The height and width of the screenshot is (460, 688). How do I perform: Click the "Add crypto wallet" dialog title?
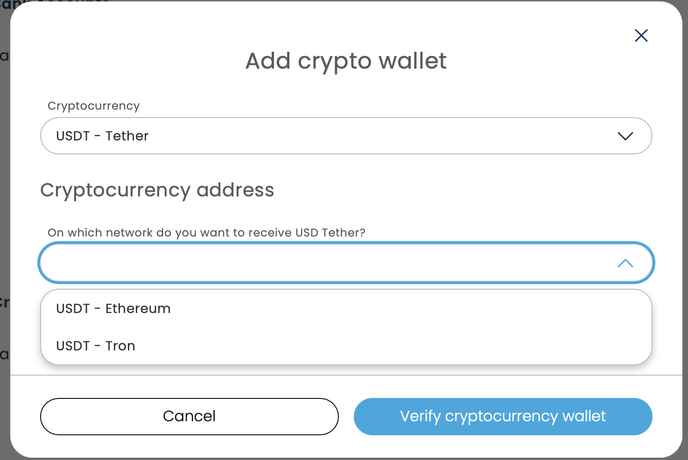346,61
